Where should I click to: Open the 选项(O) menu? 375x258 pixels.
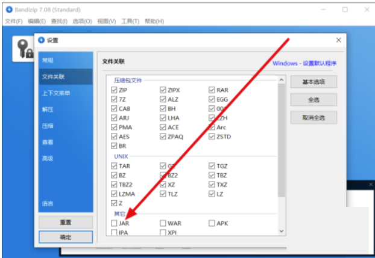coord(82,22)
